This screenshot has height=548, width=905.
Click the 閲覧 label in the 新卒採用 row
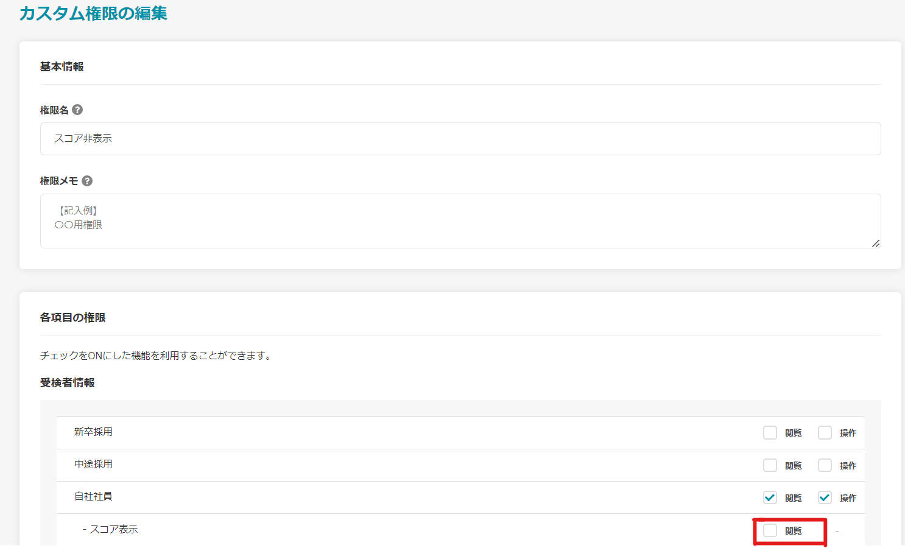tap(793, 433)
